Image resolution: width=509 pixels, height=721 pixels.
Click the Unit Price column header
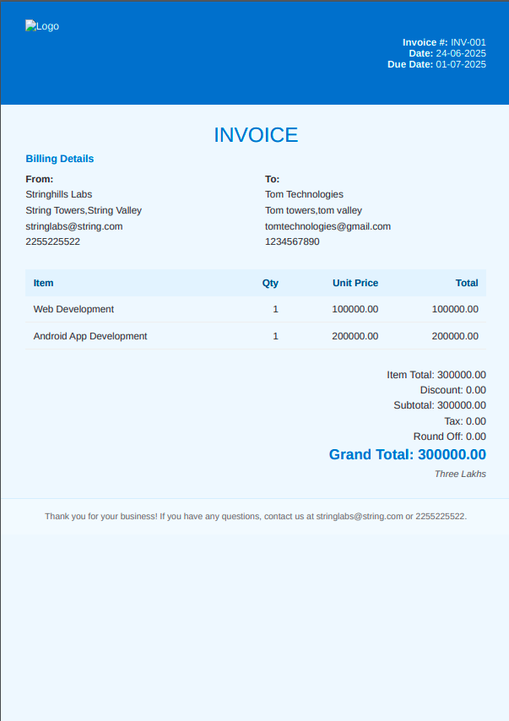coord(355,283)
